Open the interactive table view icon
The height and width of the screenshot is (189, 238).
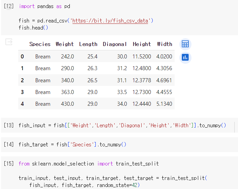[x=185, y=44]
